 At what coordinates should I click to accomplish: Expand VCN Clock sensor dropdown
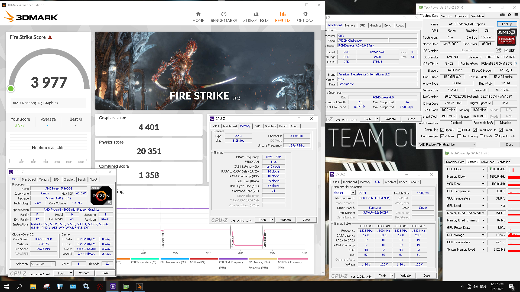pos(483,184)
